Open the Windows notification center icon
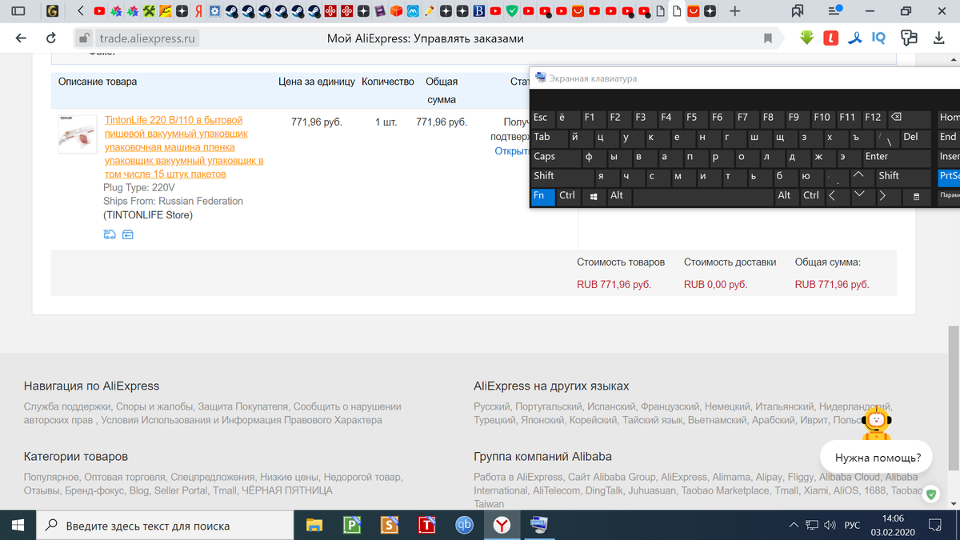960x540 pixels. click(x=934, y=525)
